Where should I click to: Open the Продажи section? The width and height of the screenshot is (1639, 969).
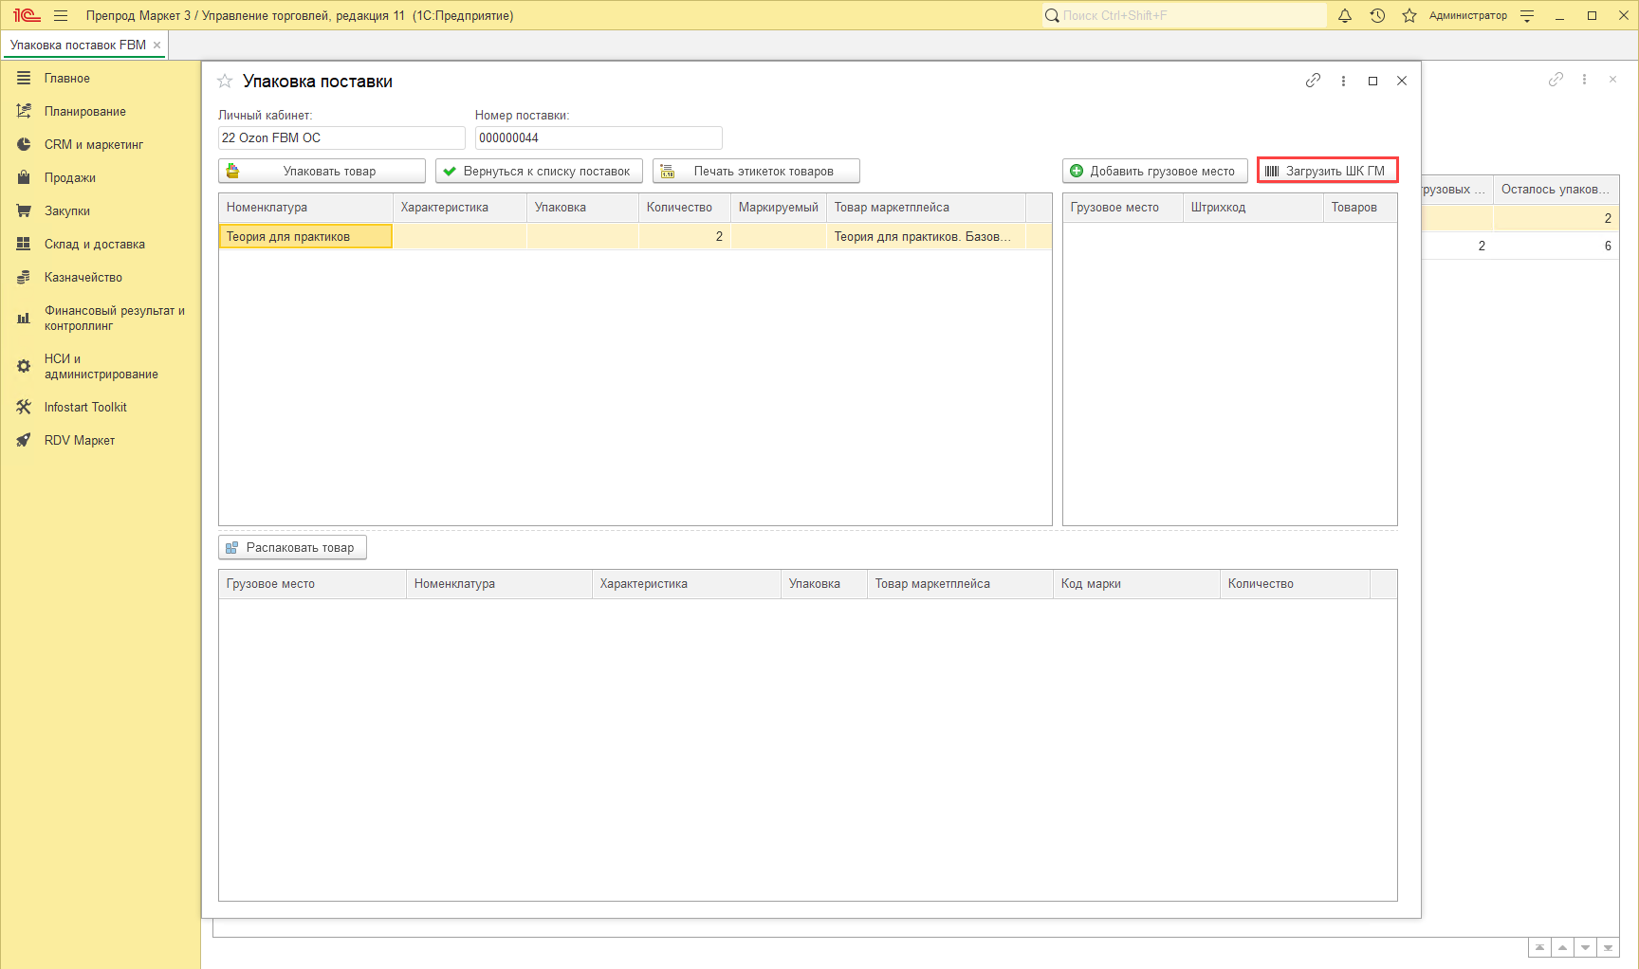(69, 177)
